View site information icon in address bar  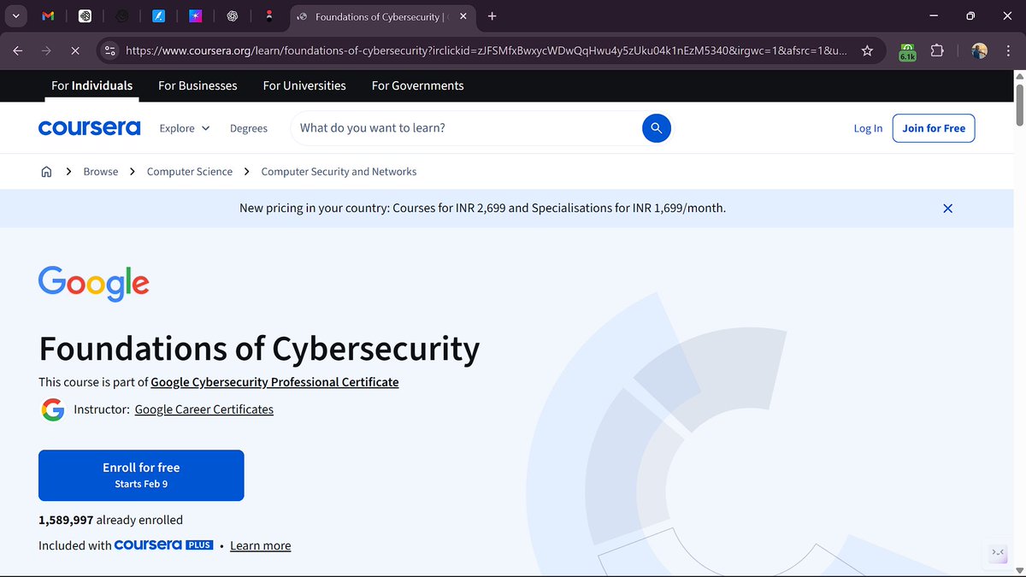click(x=109, y=51)
